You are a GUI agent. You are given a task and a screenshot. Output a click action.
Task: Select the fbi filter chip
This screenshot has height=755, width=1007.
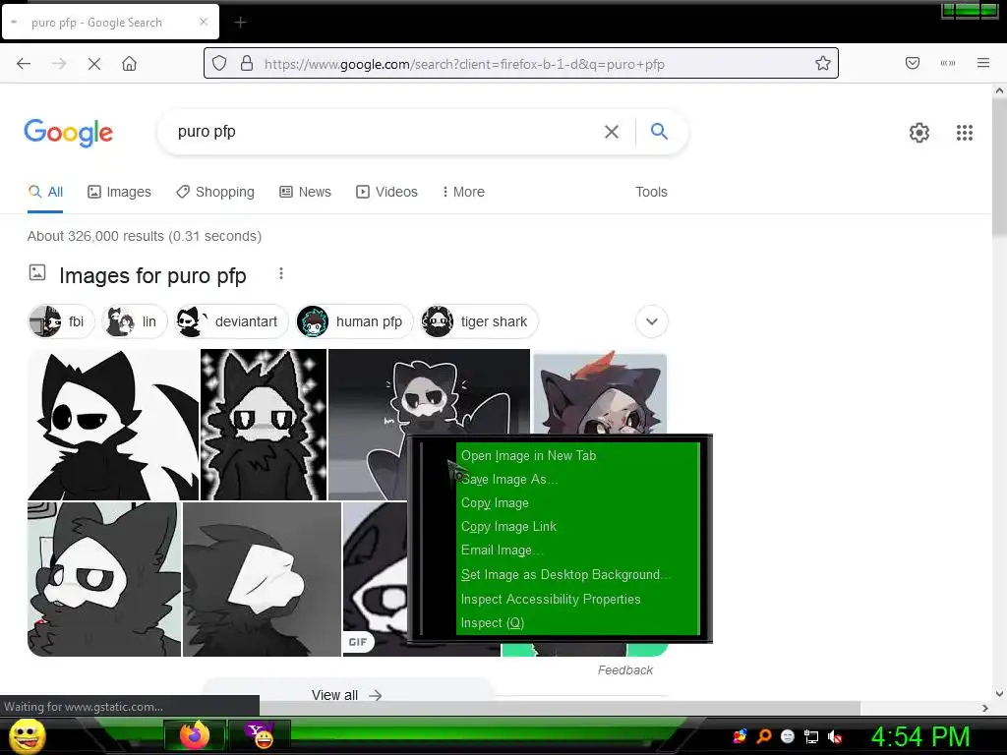pyautogui.click(x=61, y=321)
